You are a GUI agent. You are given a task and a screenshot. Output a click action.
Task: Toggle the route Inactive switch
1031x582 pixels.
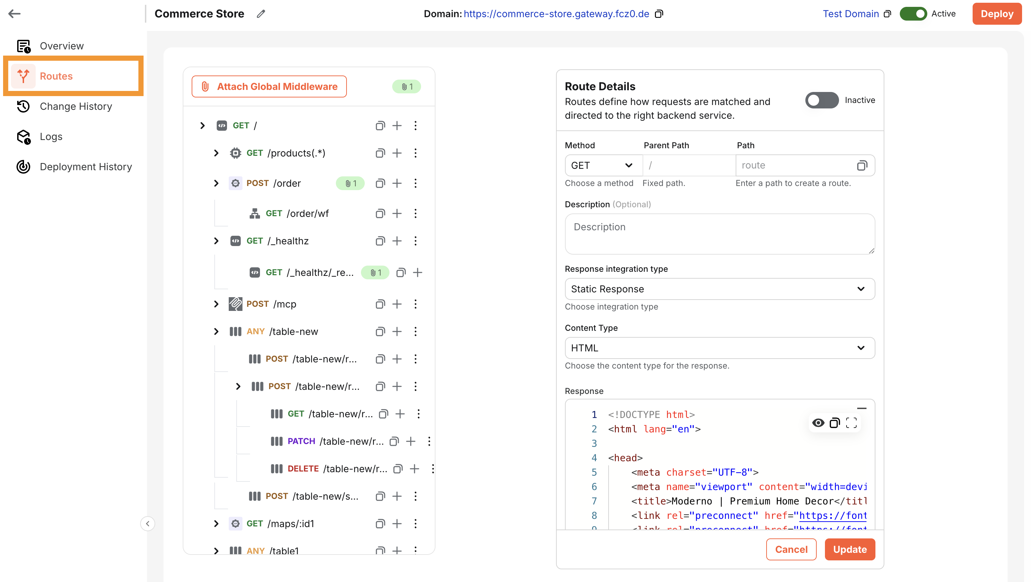822,100
